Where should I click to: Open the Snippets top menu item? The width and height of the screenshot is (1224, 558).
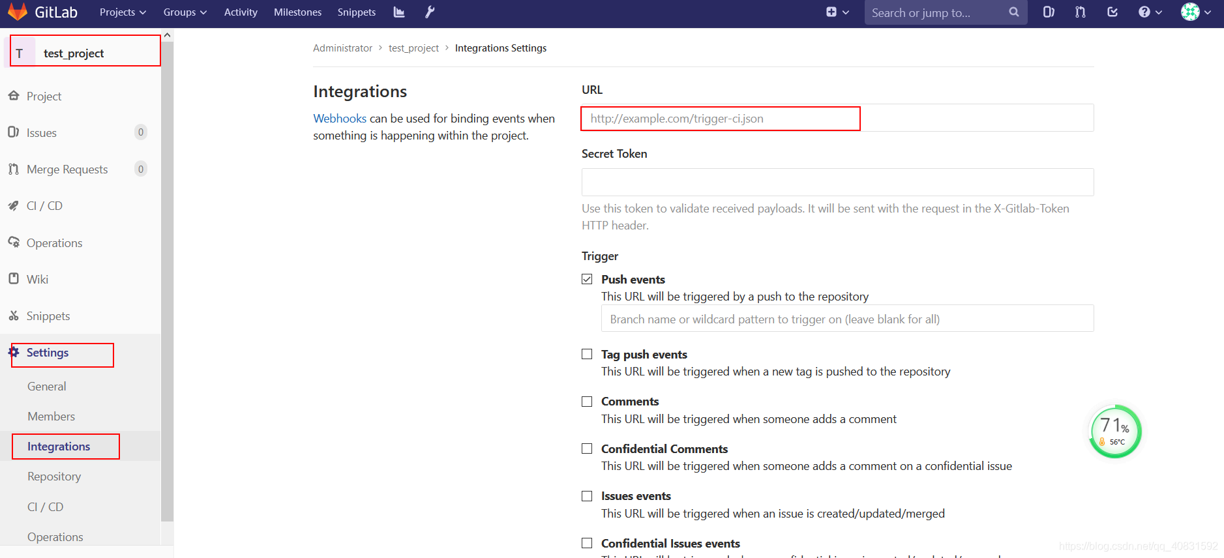pos(357,12)
